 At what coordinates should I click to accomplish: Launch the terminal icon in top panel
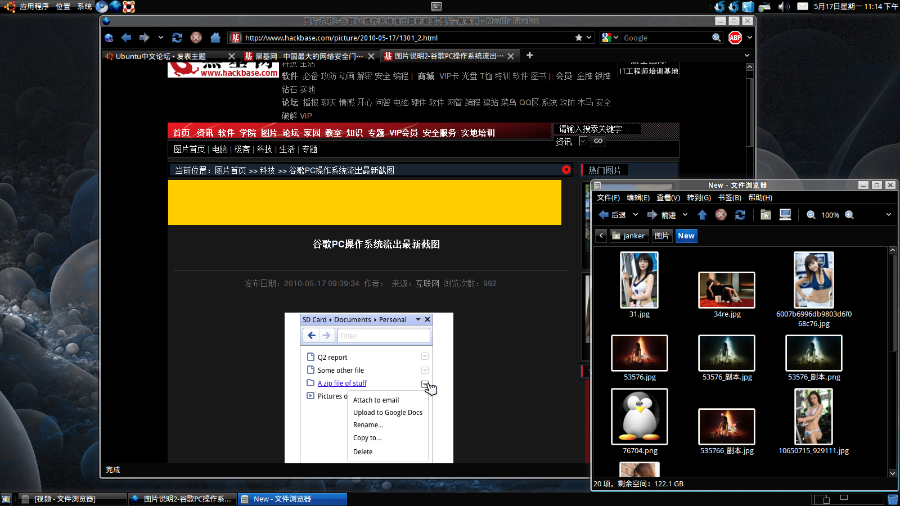(436, 6)
